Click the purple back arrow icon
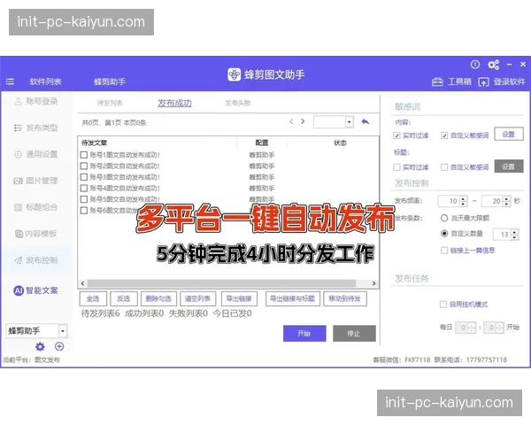This screenshot has height=425, width=531. coord(365,121)
